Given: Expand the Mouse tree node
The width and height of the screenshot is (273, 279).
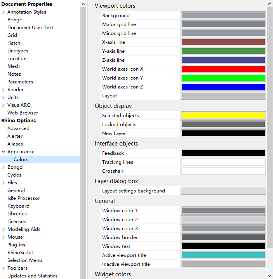Looking at the screenshot, I should 3,237.
